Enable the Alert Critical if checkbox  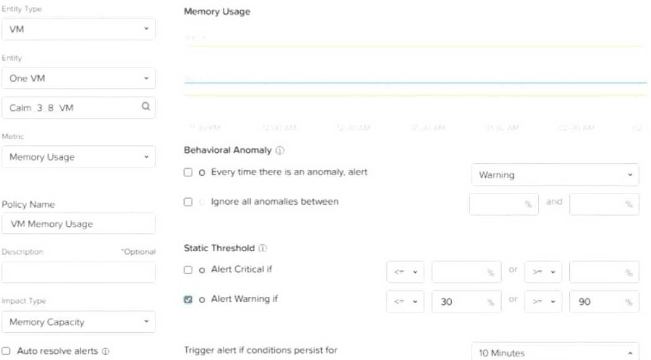tap(188, 270)
